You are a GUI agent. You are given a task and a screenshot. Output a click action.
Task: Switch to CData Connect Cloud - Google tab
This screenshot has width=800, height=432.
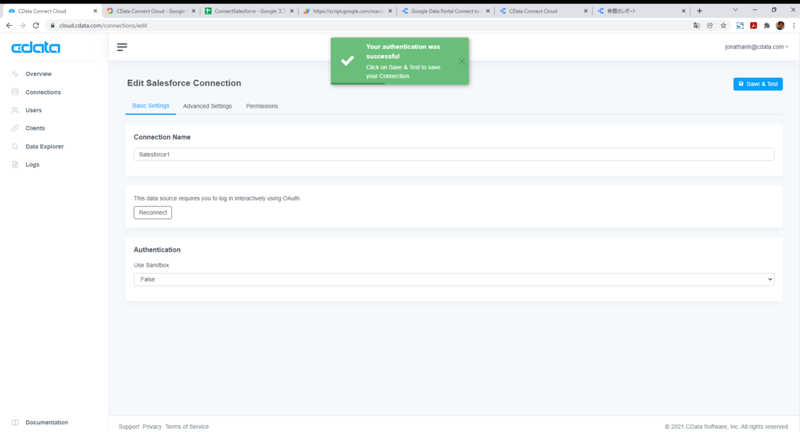coord(151,11)
